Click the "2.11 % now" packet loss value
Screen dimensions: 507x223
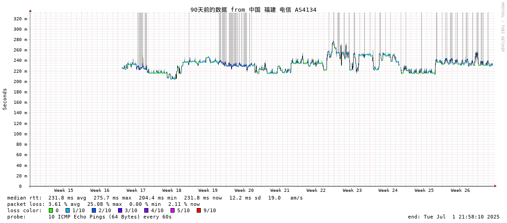(184, 204)
